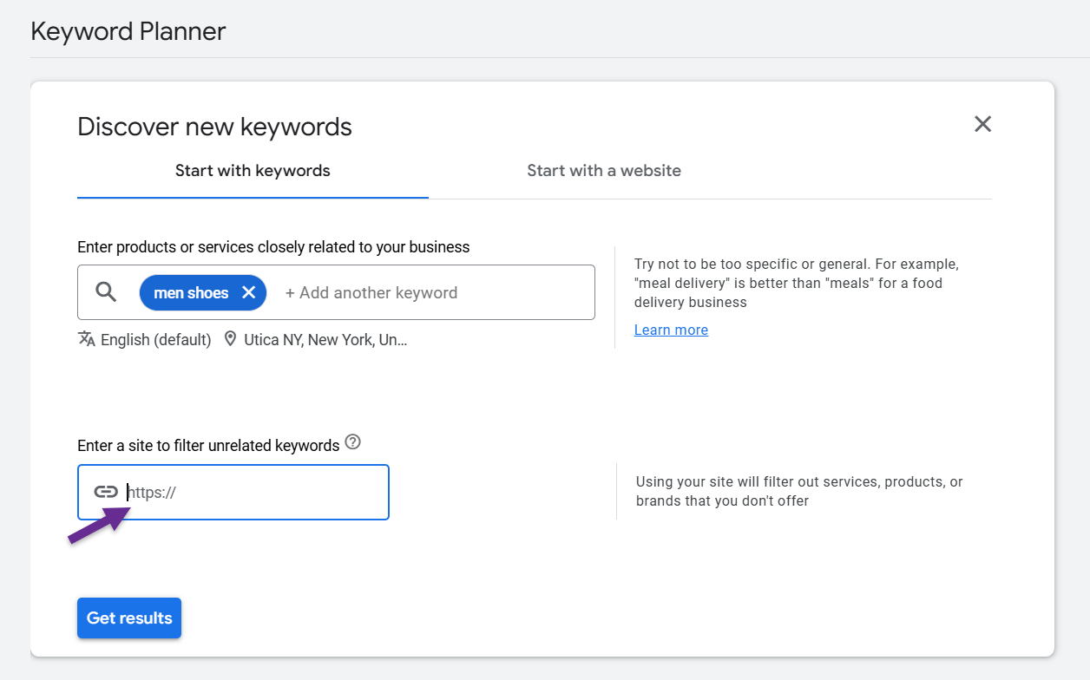Click the language translate icon

pos(87,339)
